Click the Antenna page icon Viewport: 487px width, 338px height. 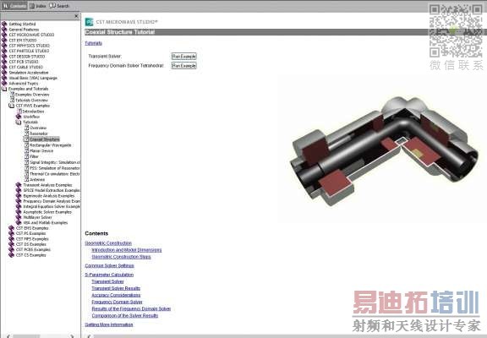pyautogui.click(x=26, y=179)
